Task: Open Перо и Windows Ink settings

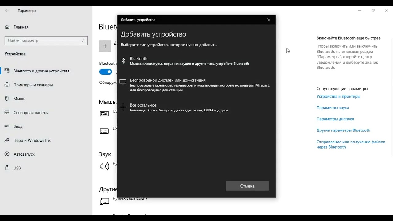Action: tap(32, 140)
